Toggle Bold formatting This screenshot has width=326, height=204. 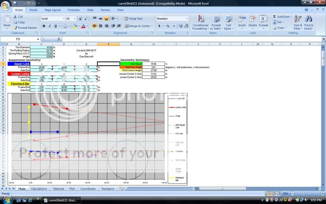tap(44, 26)
